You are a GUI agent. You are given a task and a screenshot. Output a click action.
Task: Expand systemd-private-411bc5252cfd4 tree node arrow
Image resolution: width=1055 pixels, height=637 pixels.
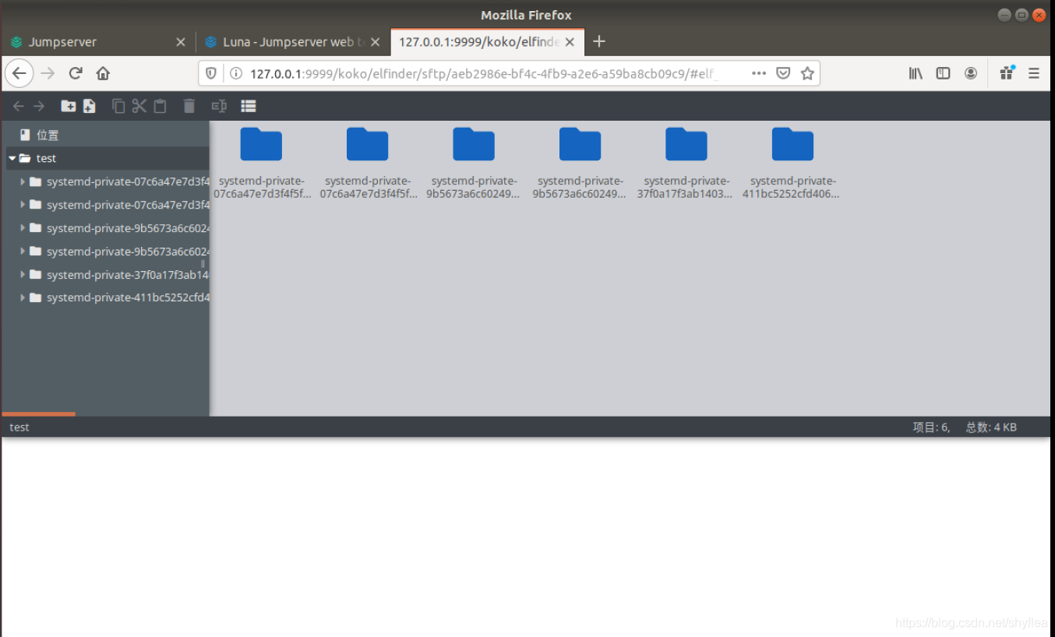tap(23, 297)
